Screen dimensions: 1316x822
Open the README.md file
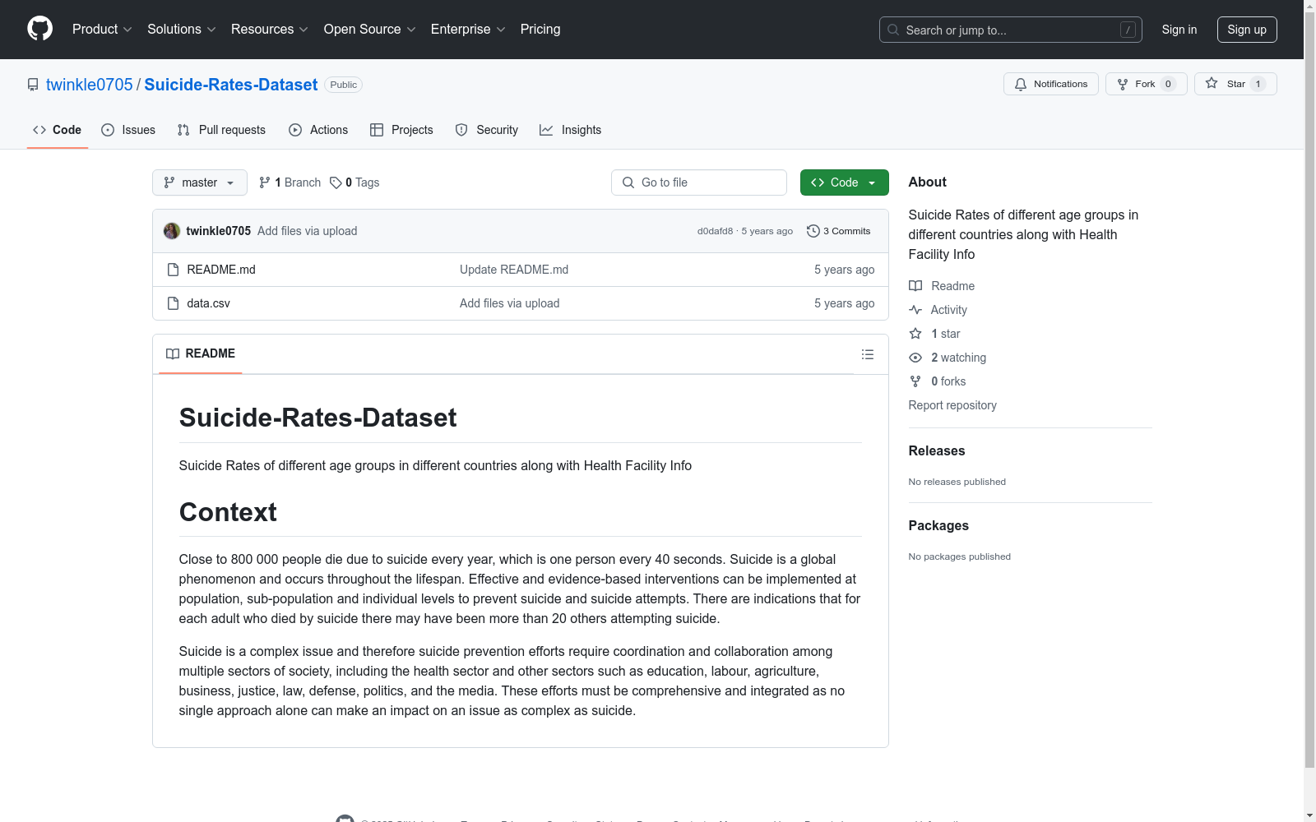tap(221, 270)
